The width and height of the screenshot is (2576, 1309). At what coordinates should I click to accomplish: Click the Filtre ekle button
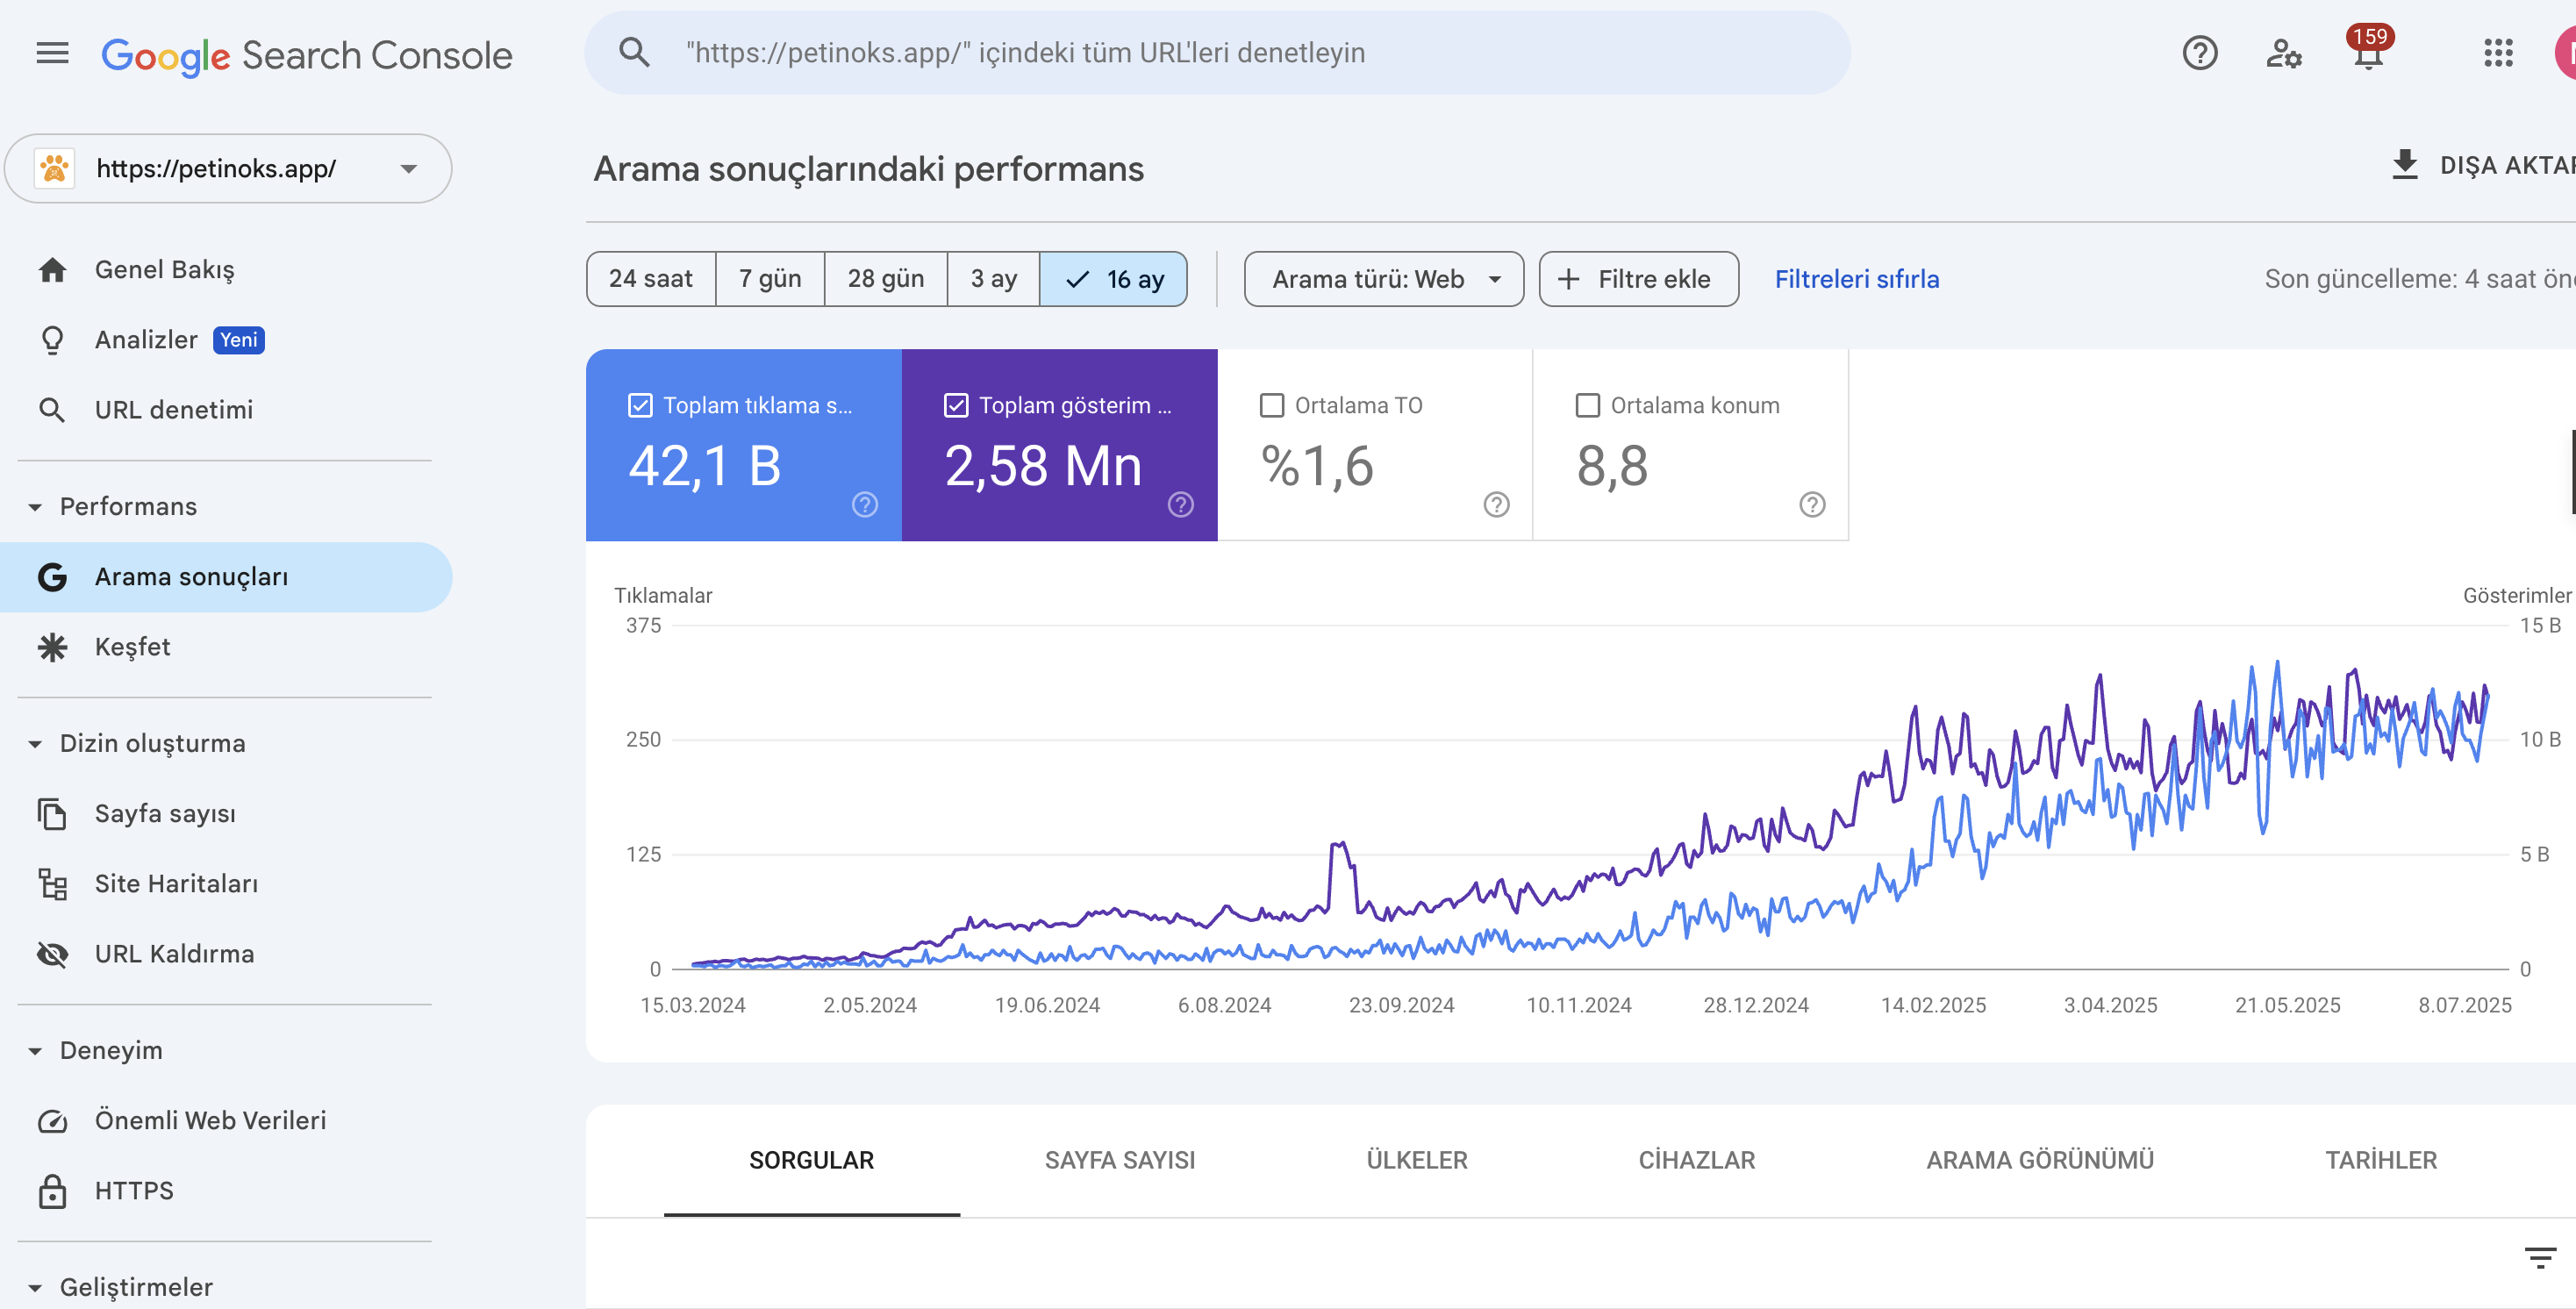pyautogui.click(x=1637, y=279)
